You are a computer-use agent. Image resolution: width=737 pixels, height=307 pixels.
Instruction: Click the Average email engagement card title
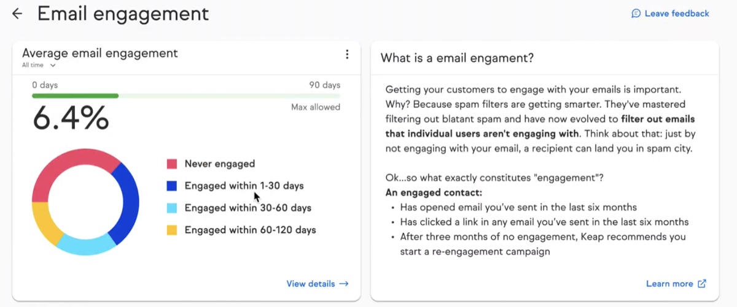pyautogui.click(x=100, y=53)
